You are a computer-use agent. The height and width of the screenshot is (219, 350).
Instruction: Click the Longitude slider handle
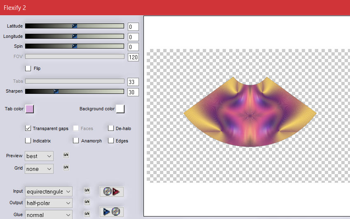coord(75,36)
